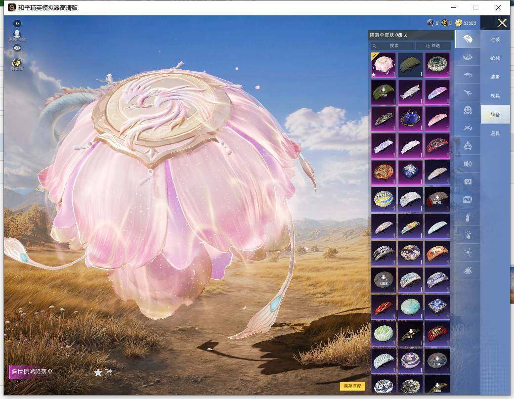The image size is (514, 399).
Task: Switch to the 枪械 tab
Action: coord(495,58)
